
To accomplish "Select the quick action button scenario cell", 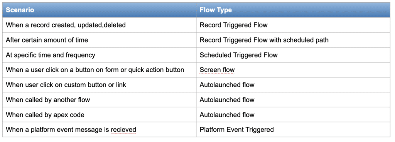I will 99,70.
